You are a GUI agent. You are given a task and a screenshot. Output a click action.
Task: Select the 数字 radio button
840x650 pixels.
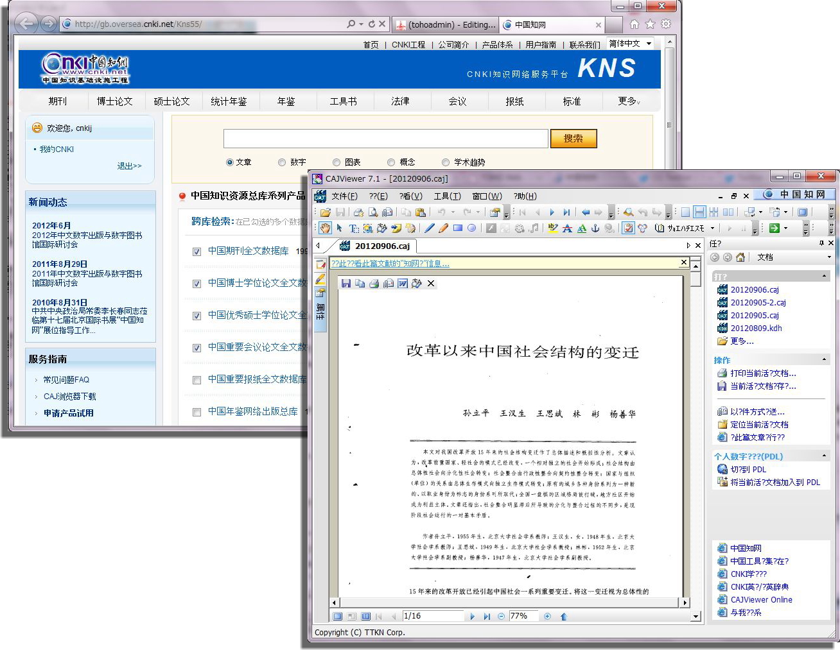[282, 162]
